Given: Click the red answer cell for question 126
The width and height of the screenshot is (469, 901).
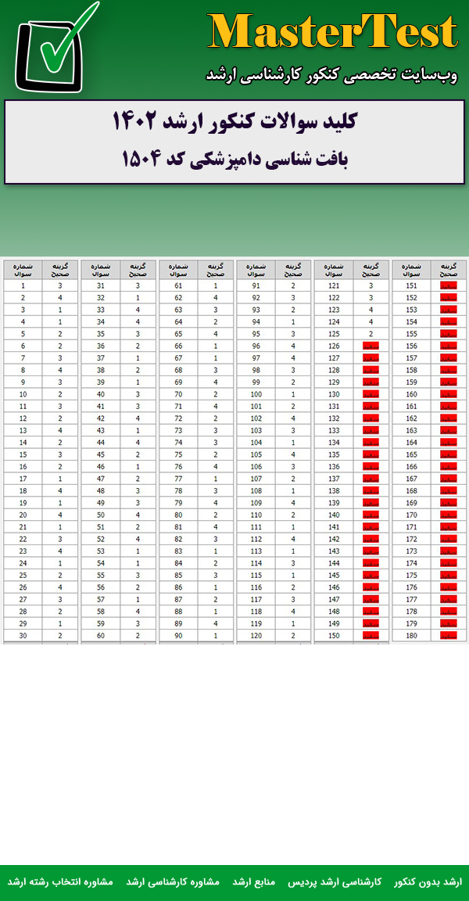Looking at the screenshot, I should (x=371, y=346).
